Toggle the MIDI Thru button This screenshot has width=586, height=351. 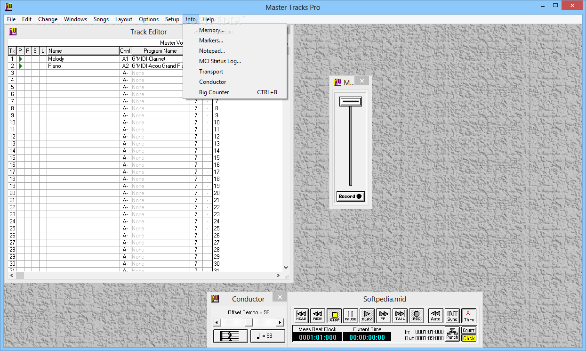[x=469, y=316]
